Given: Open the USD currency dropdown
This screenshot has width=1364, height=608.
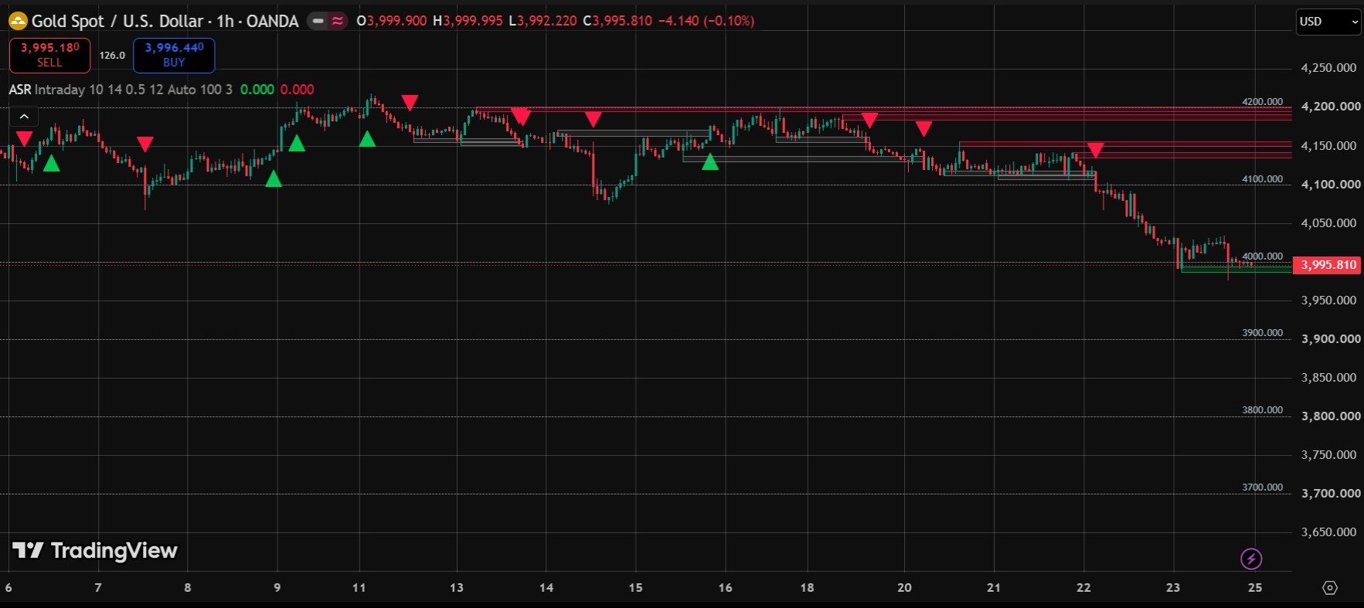Looking at the screenshot, I should coord(1328,22).
